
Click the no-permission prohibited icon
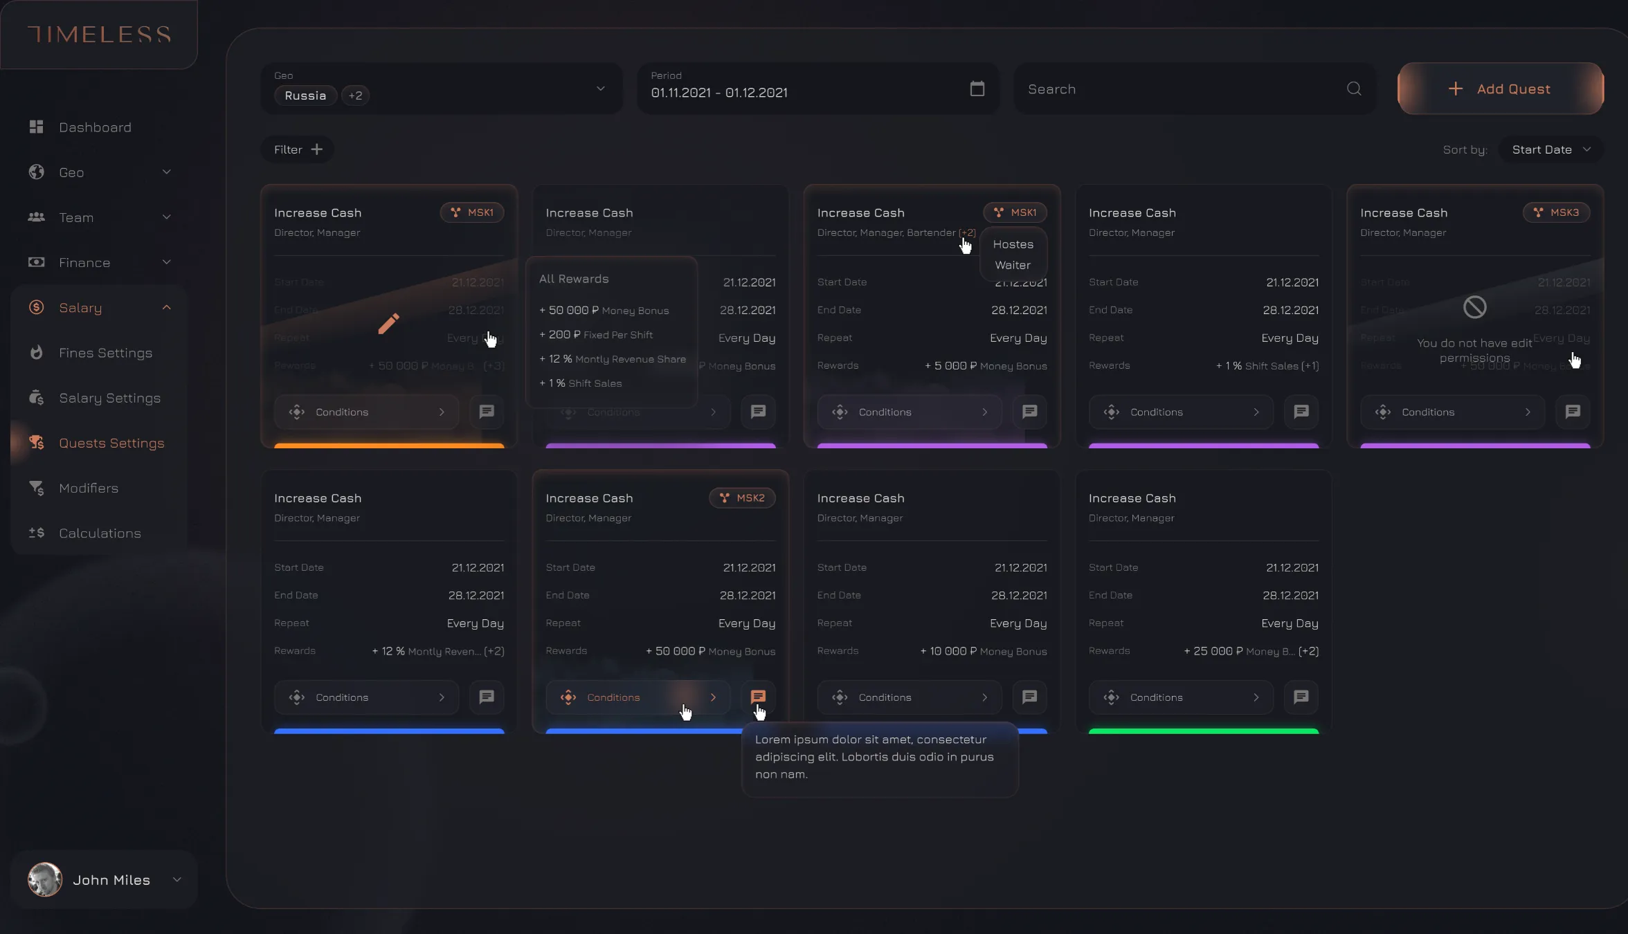(1475, 306)
